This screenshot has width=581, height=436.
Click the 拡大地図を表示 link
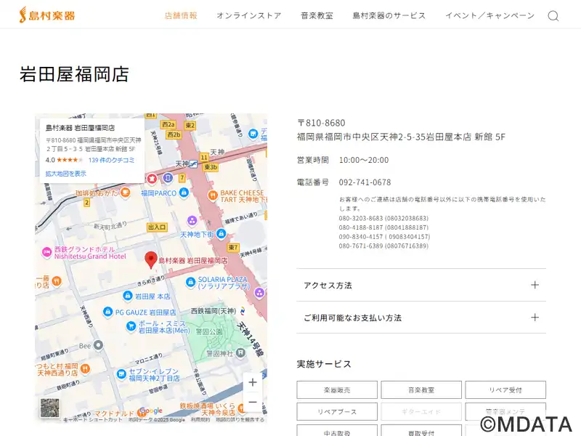click(x=66, y=174)
